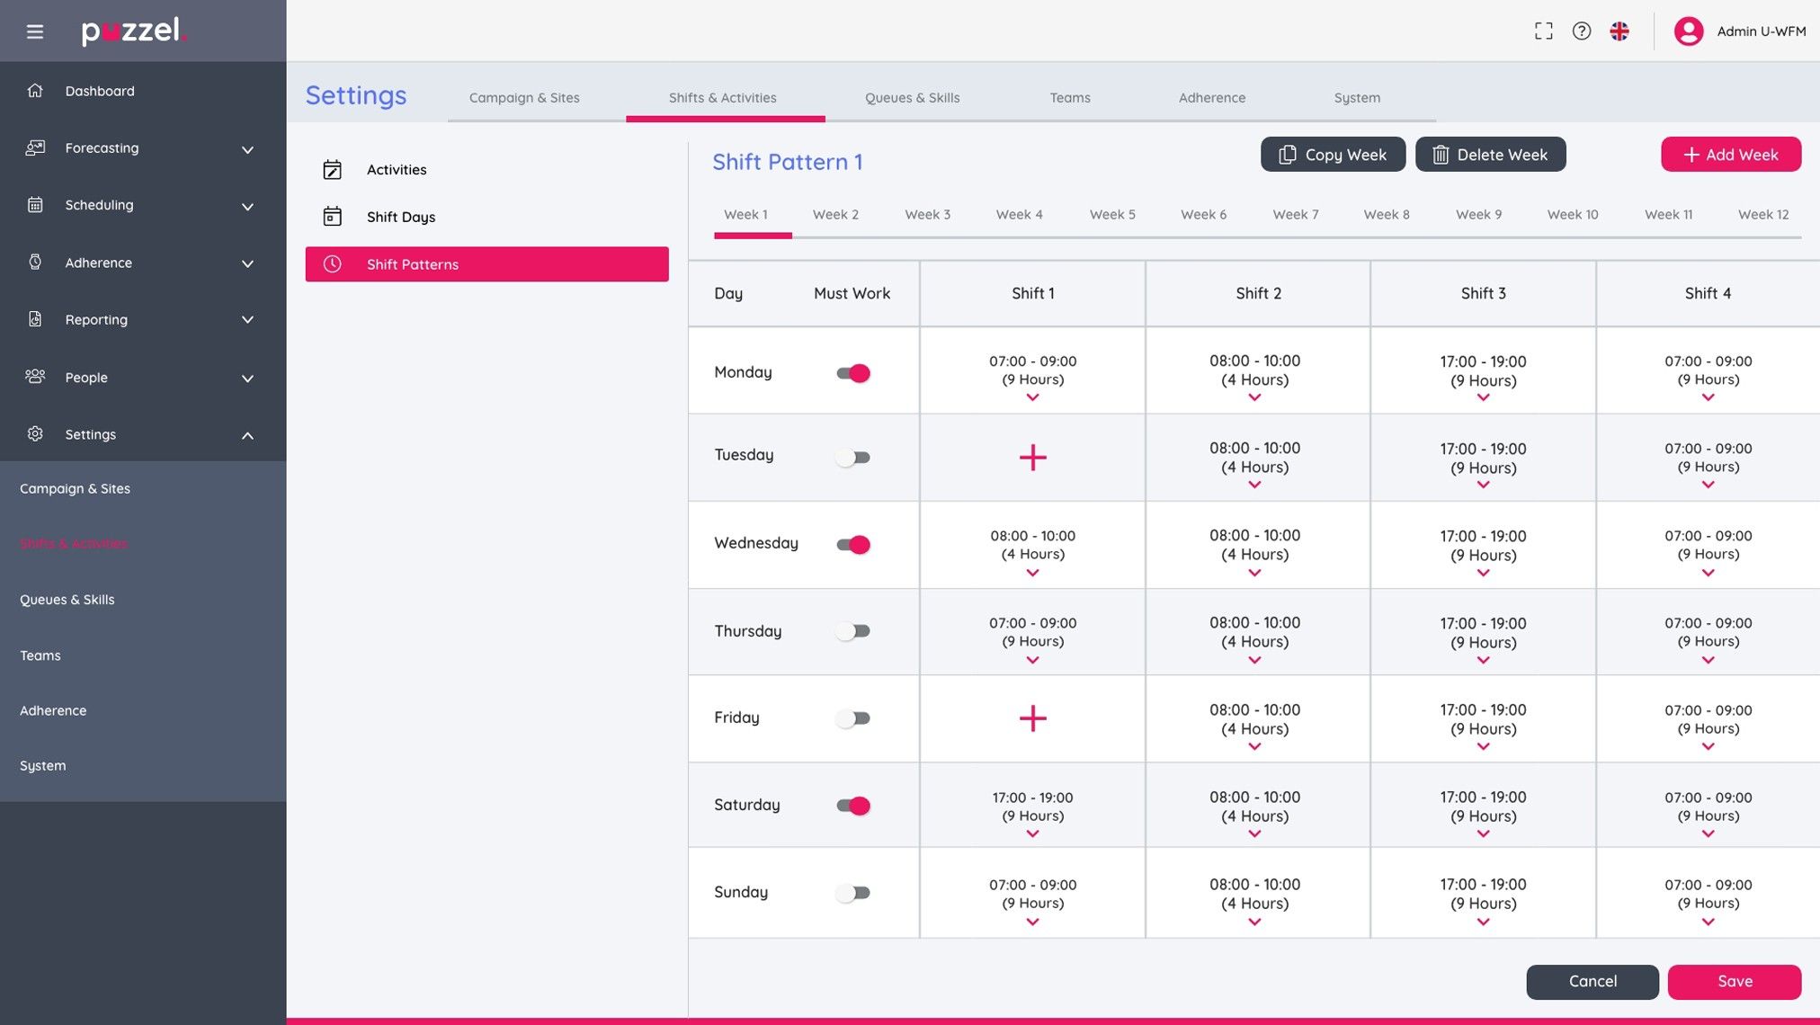Click the Shift Patterns clock icon
Viewport: 1820px width, 1025px height.
click(x=333, y=264)
